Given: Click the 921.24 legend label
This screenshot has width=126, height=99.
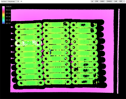Looking at the screenshot, I should click(x=8, y=13).
